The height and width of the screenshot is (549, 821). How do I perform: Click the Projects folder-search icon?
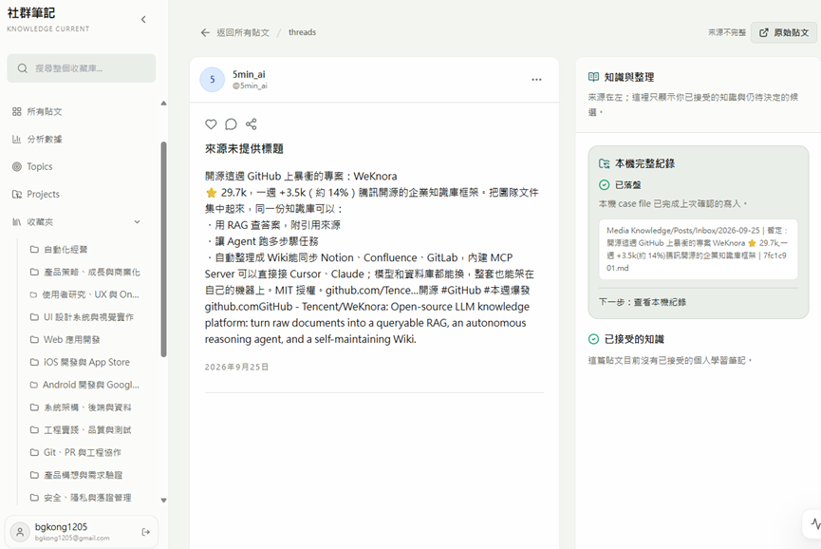(x=17, y=195)
